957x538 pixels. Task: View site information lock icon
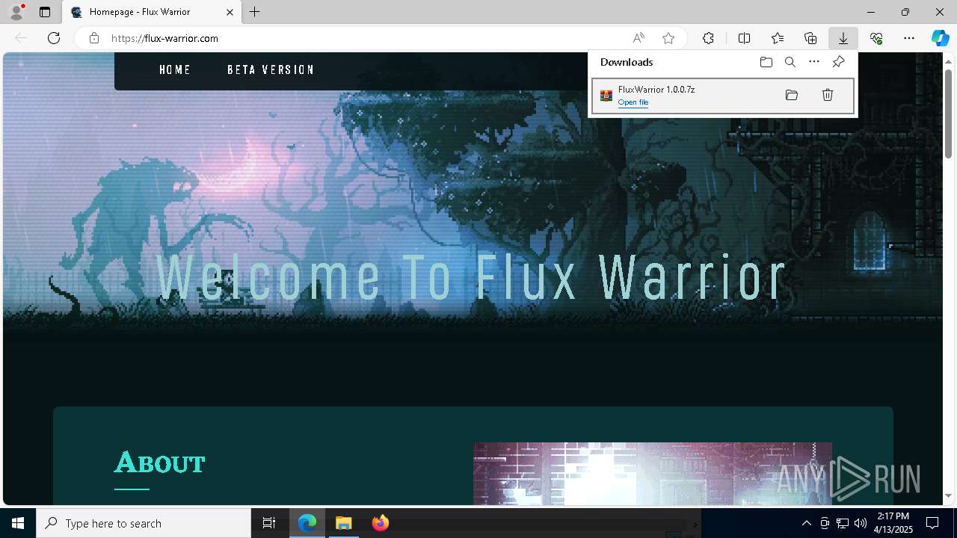94,38
